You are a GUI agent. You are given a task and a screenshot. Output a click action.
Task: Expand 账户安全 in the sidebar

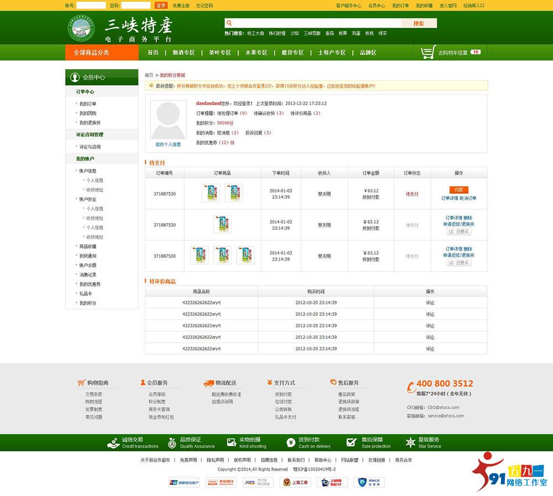(x=87, y=199)
